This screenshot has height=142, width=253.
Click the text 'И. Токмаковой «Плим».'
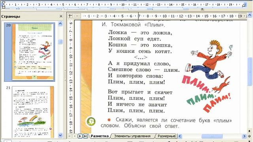point(133,24)
